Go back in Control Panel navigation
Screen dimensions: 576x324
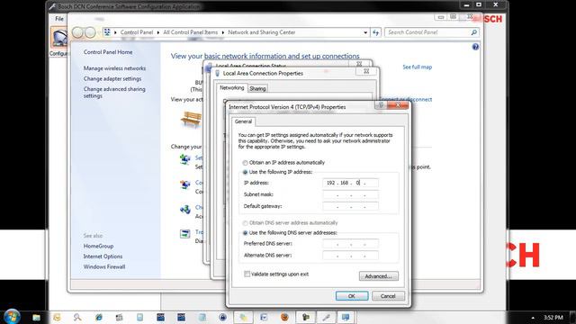click(x=77, y=32)
